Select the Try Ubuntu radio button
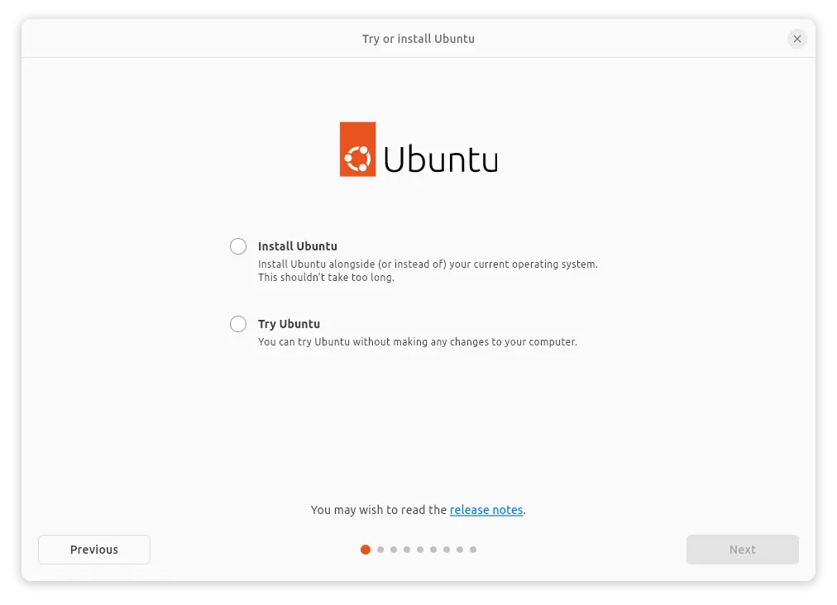 tap(238, 324)
